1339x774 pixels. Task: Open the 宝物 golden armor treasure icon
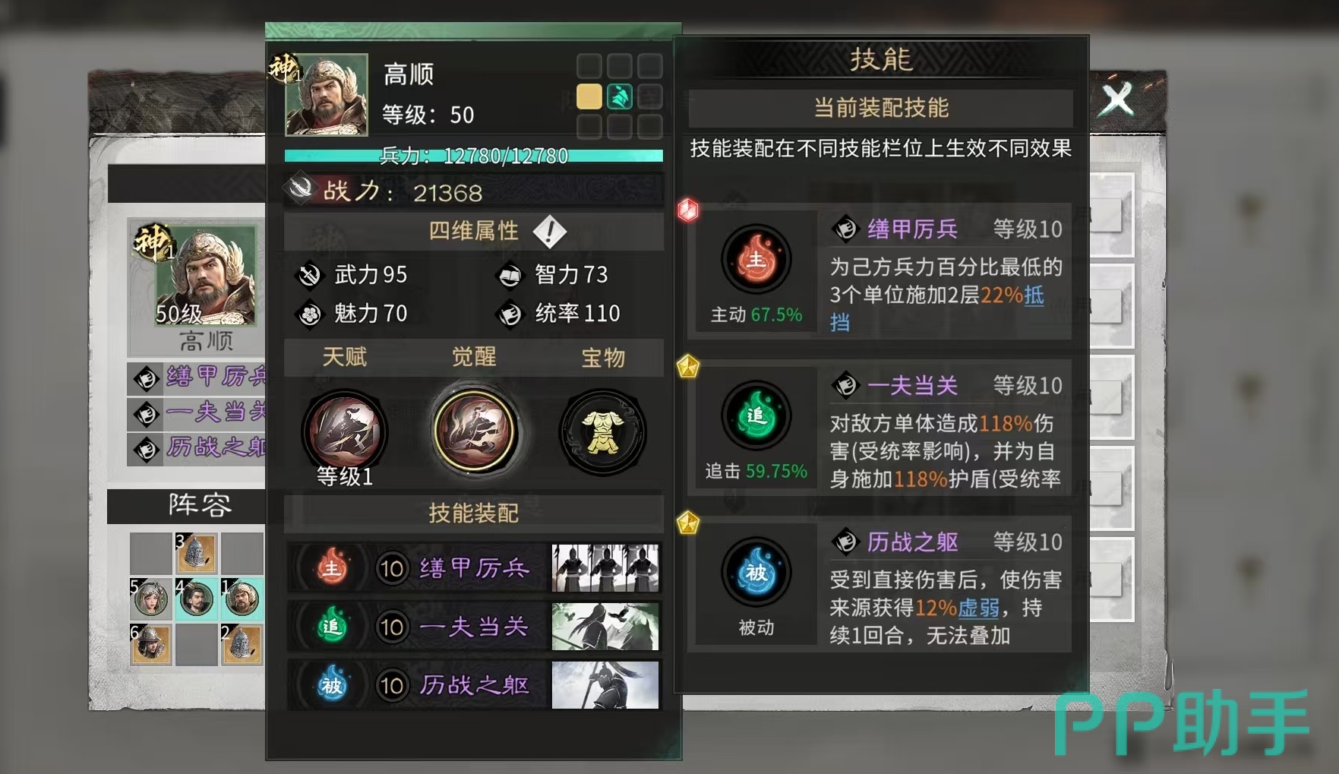[603, 431]
